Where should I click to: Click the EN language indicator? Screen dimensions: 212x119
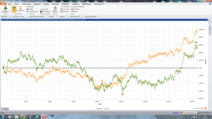tap(188, 117)
